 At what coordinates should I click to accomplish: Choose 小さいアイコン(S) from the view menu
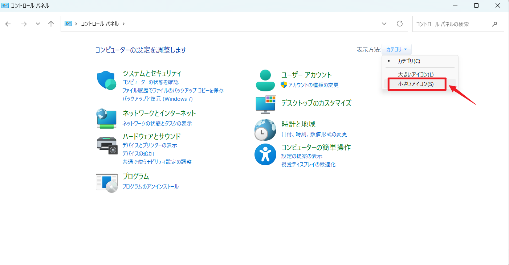tap(416, 84)
